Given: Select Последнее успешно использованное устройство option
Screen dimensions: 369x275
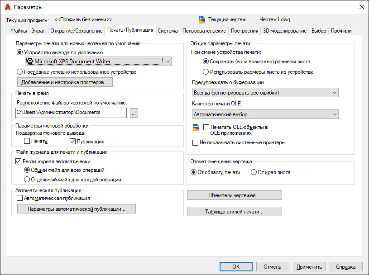Looking at the screenshot, I should point(19,71).
